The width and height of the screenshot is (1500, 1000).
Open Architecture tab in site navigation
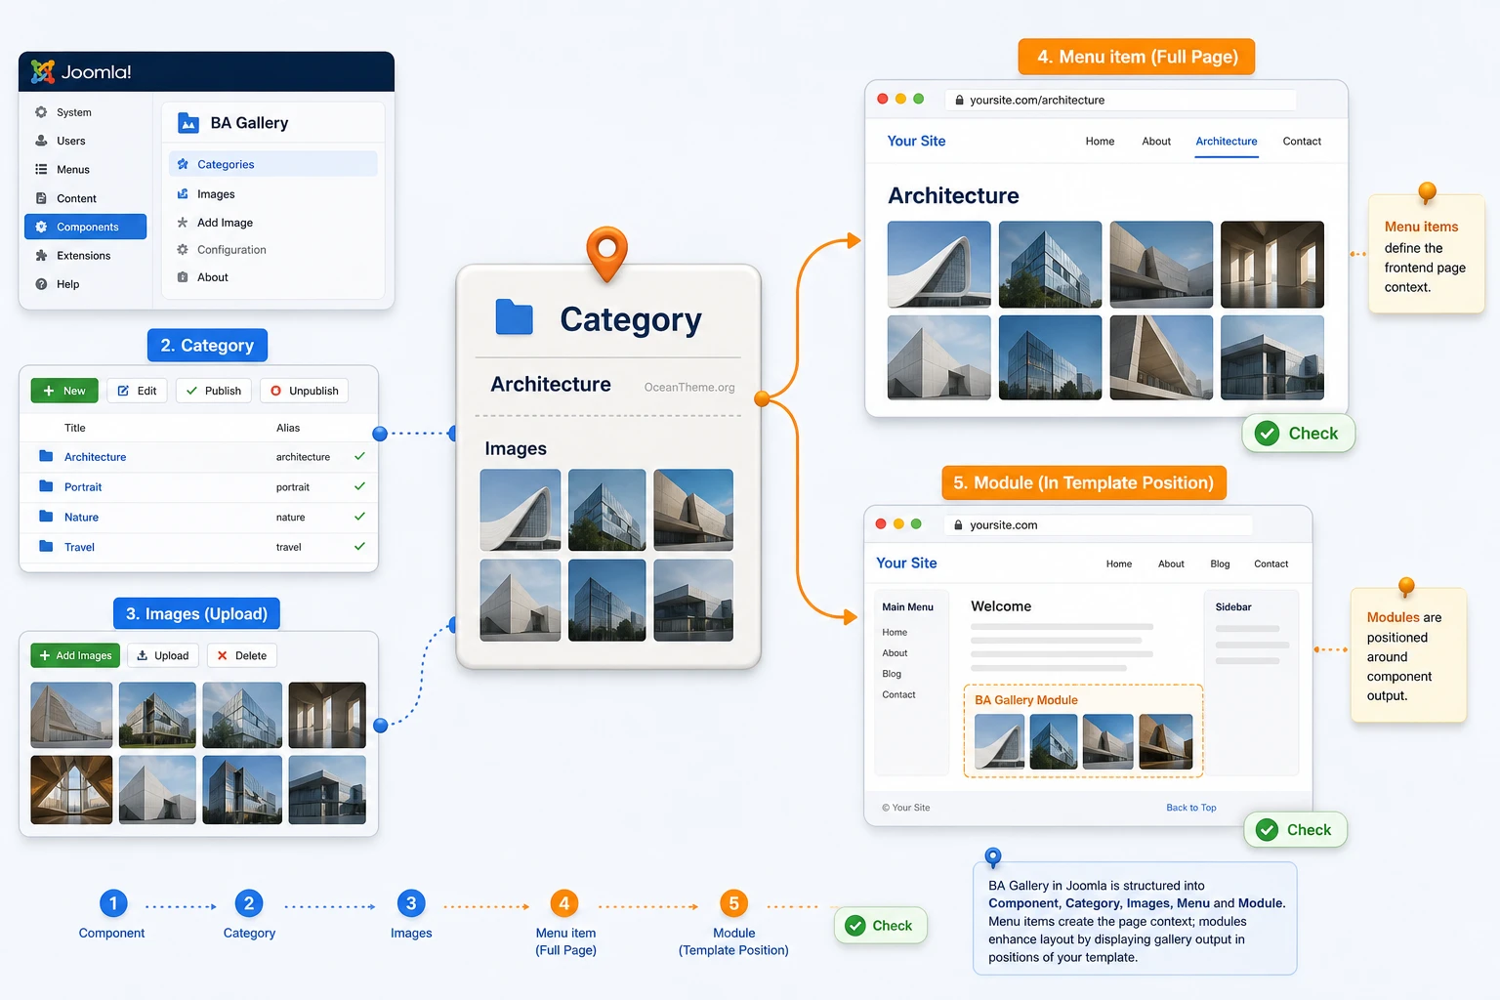pyautogui.click(x=1227, y=142)
